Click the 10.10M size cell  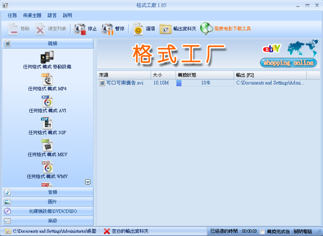pyautogui.click(x=161, y=83)
